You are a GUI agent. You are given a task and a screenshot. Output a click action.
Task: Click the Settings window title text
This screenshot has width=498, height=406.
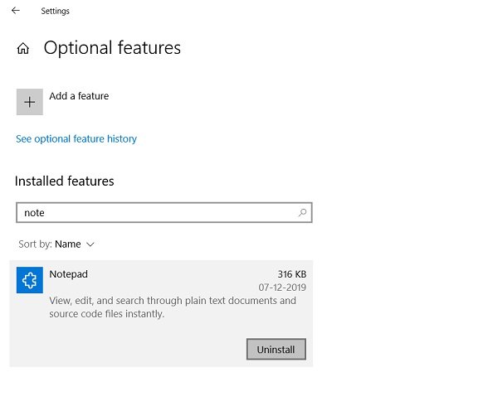pyautogui.click(x=56, y=12)
